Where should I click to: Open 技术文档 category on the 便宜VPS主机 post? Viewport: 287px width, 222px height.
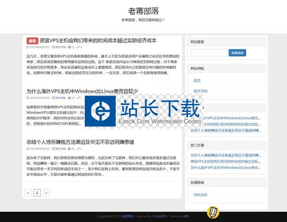(60, 47)
